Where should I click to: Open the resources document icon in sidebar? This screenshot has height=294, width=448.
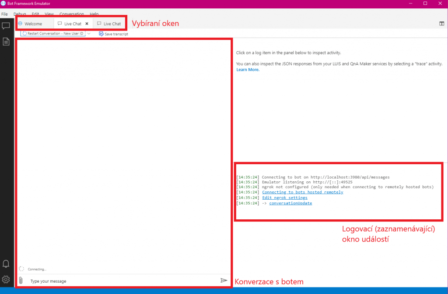[x=6, y=42]
